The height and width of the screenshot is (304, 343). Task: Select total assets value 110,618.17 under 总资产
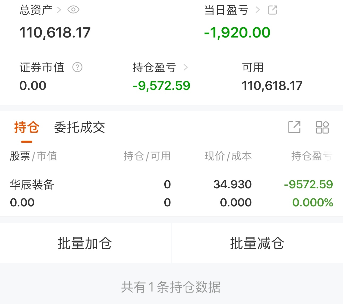coord(55,33)
